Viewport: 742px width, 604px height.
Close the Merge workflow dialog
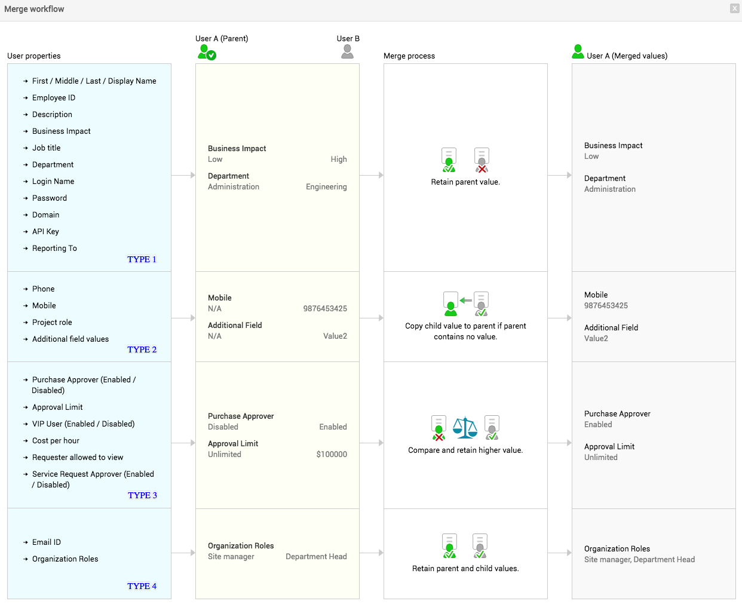click(x=734, y=8)
